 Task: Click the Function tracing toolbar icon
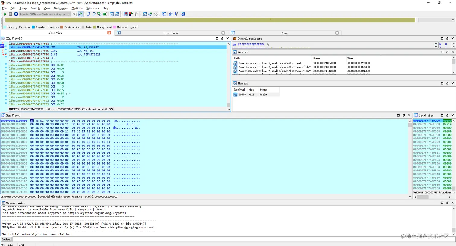click(x=176, y=14)
